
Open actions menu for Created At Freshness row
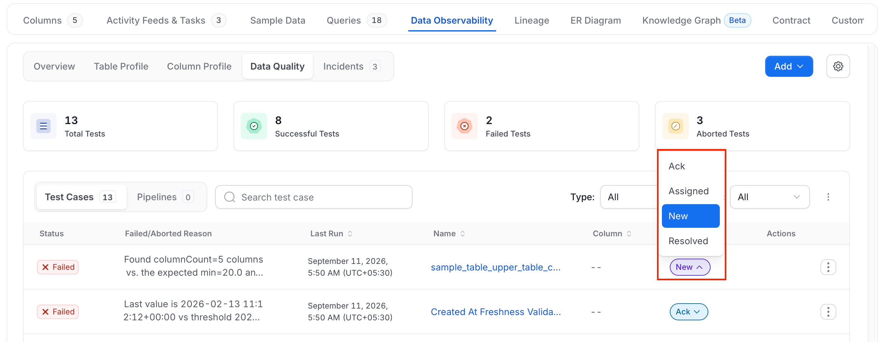(828, 311)
